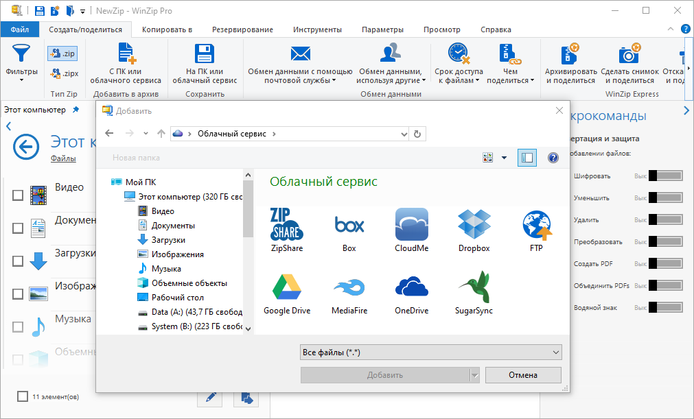
Task: Click Snap and share Express
Action: (x=630, y=63)
